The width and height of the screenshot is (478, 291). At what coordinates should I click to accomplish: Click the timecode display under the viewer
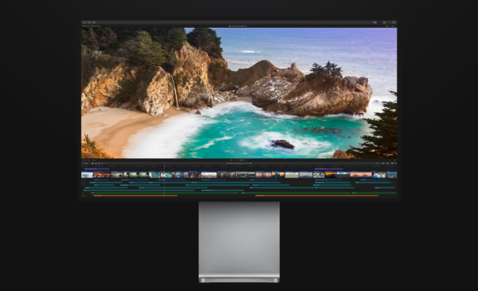point(241,160)
